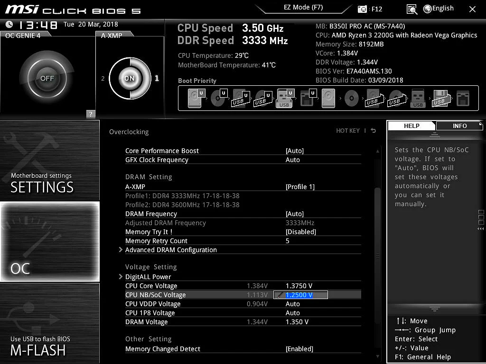This screenshot has height=364, width=486.
Task: Select the legacy USB hard disk boot icon
Action: [374, 98]
